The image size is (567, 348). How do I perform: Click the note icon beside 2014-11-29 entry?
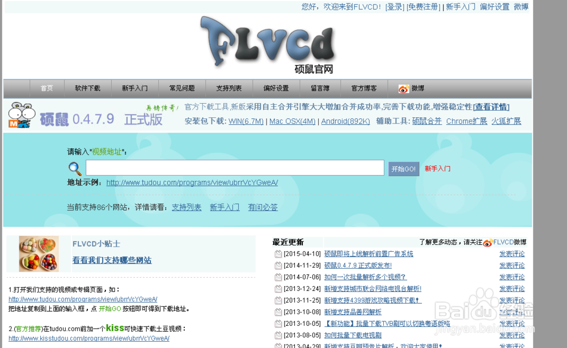(x=278, y=265)
